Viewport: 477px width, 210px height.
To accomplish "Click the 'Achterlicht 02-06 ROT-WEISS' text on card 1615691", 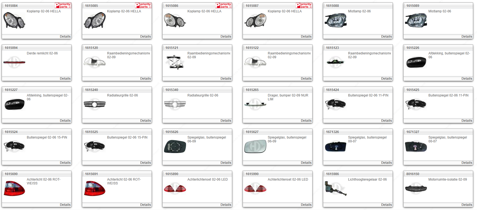I will 124,181.
